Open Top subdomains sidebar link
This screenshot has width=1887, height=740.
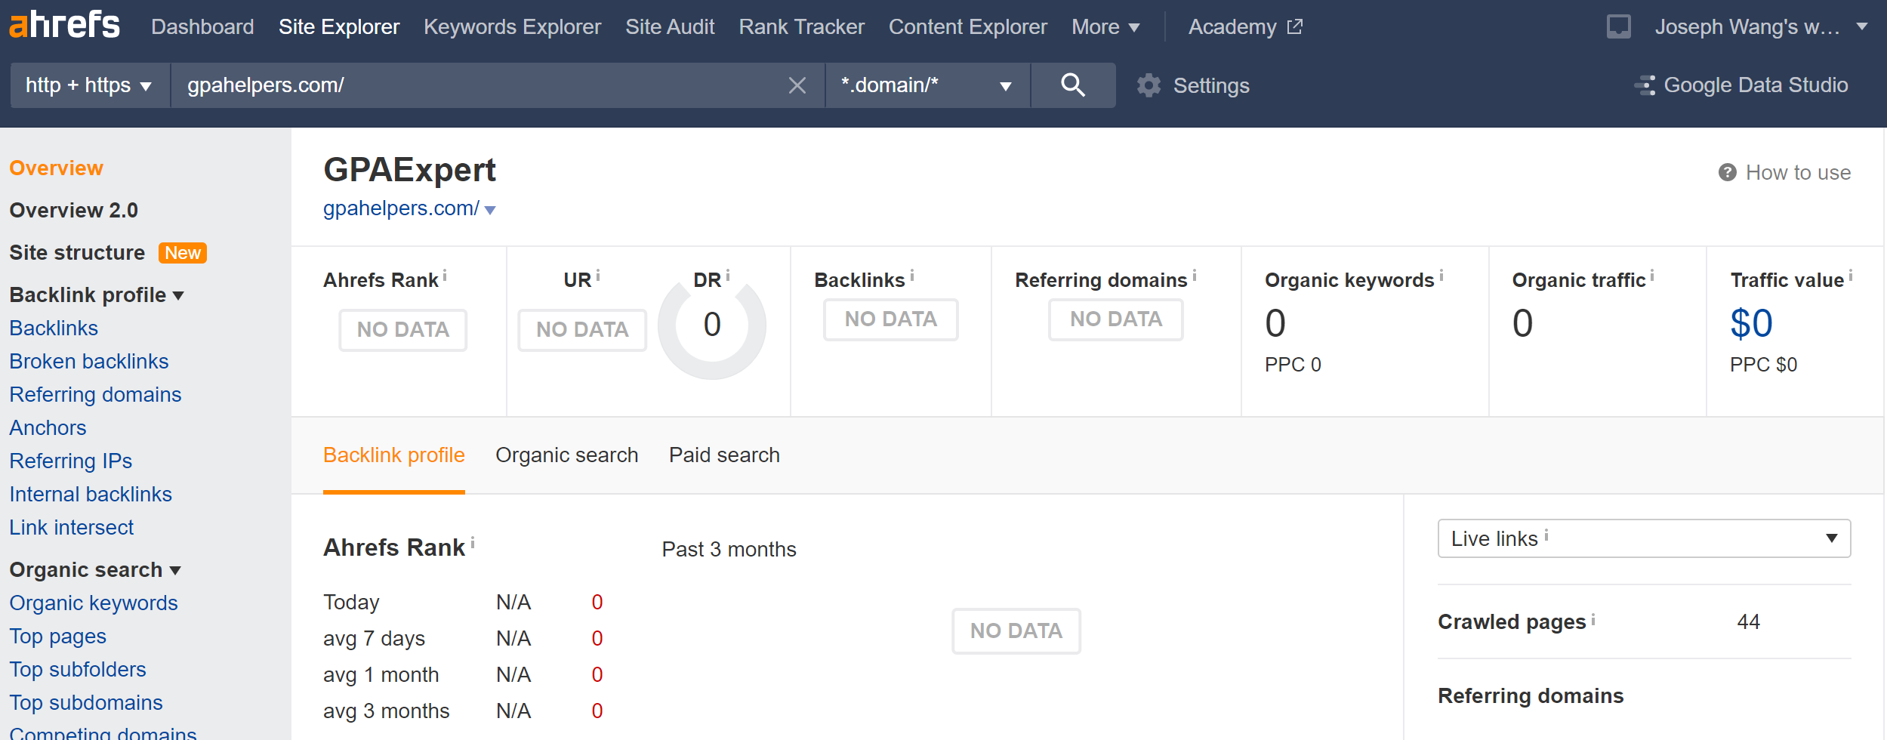tap(86, 702)
